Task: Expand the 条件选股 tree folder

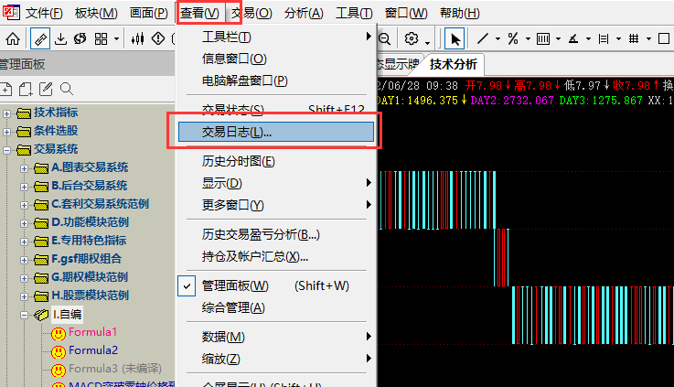Action: 7,131
